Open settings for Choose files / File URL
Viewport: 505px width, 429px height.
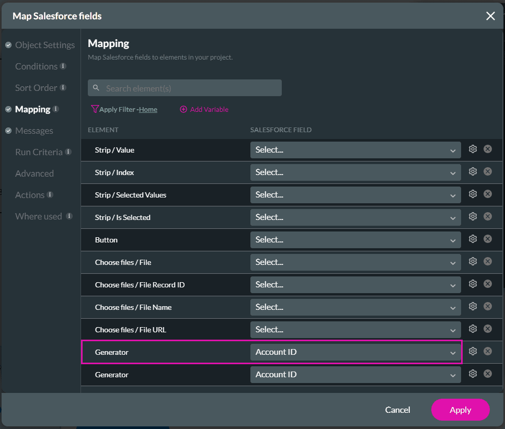[x=473, y=329]
